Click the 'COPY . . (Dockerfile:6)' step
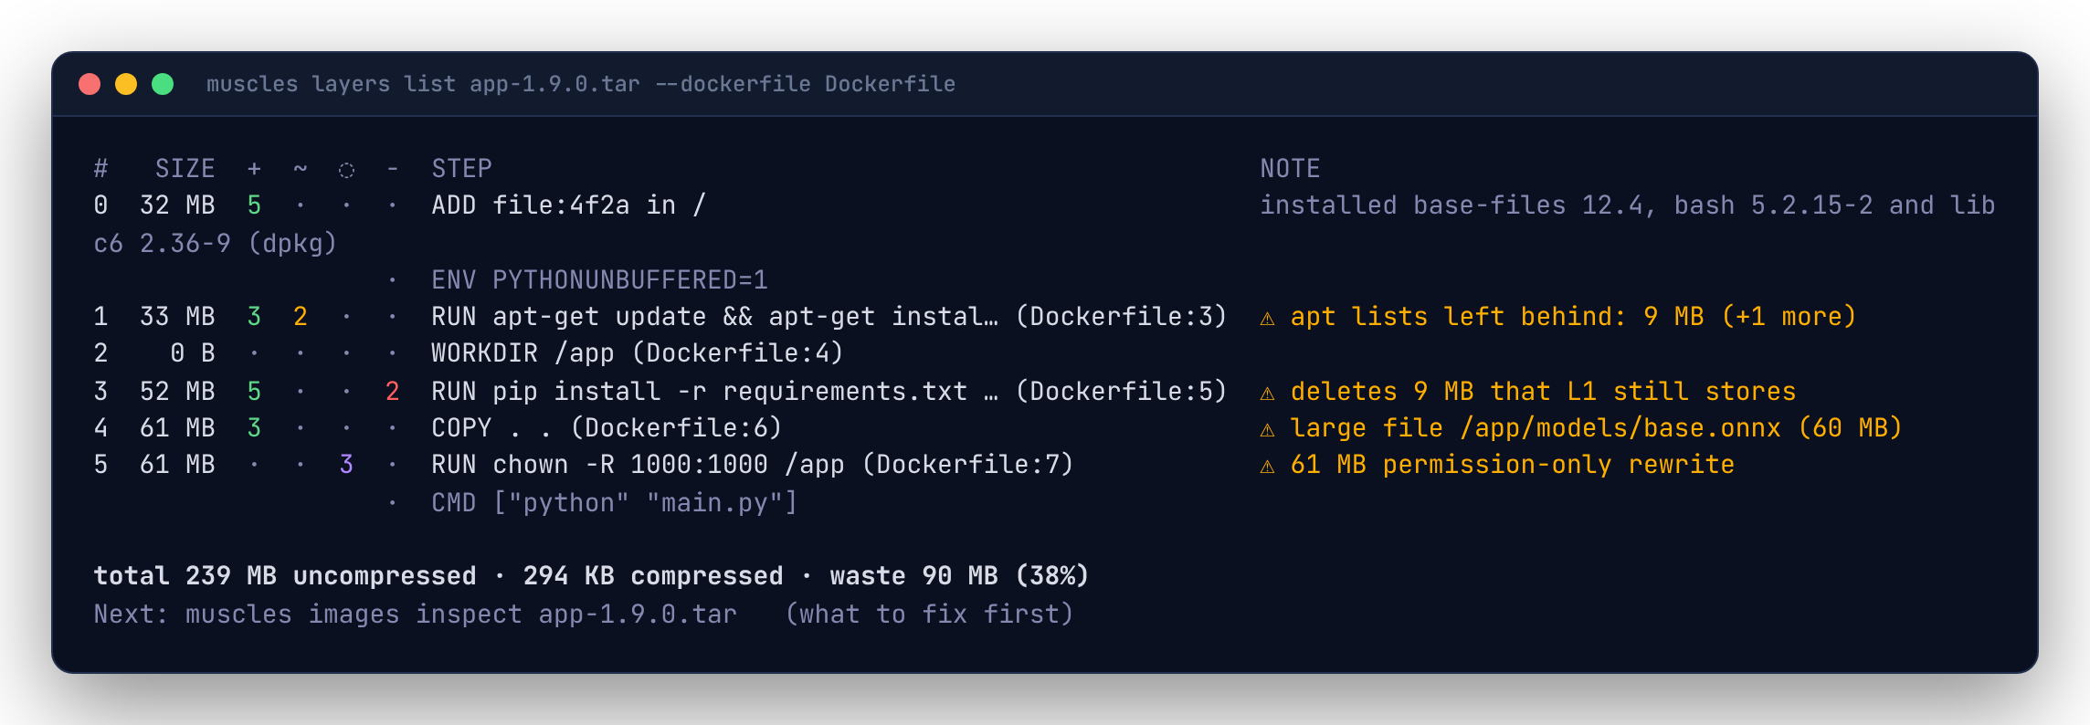 pos(607,428)
